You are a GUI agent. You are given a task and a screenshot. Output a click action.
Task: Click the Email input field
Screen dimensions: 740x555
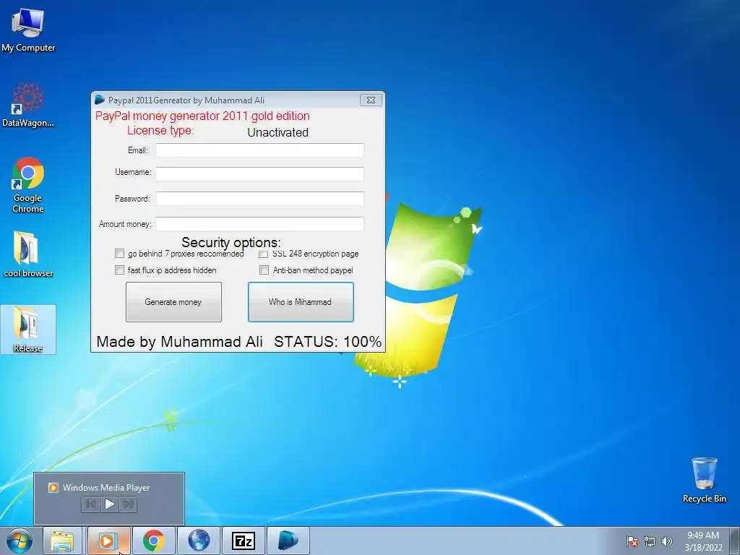click(x=259, y=150)
